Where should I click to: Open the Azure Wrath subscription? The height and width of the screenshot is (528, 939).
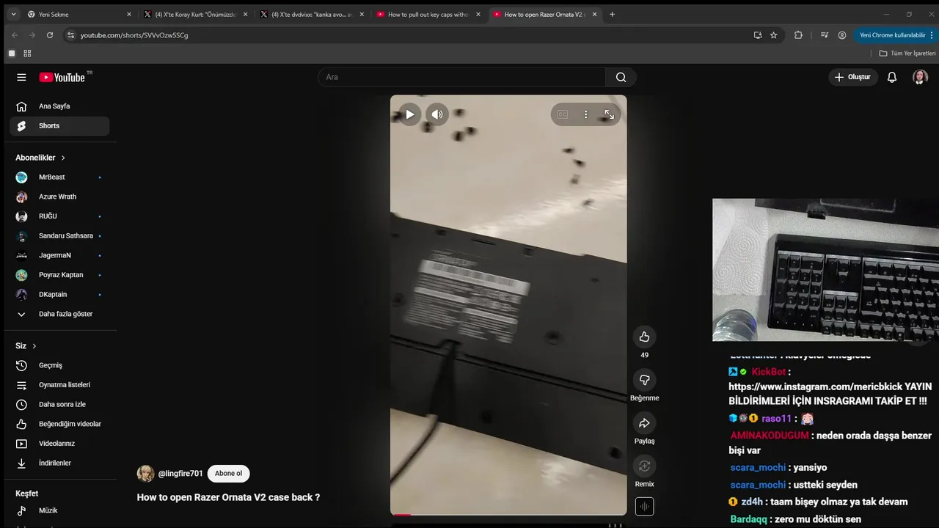[59, 197]
